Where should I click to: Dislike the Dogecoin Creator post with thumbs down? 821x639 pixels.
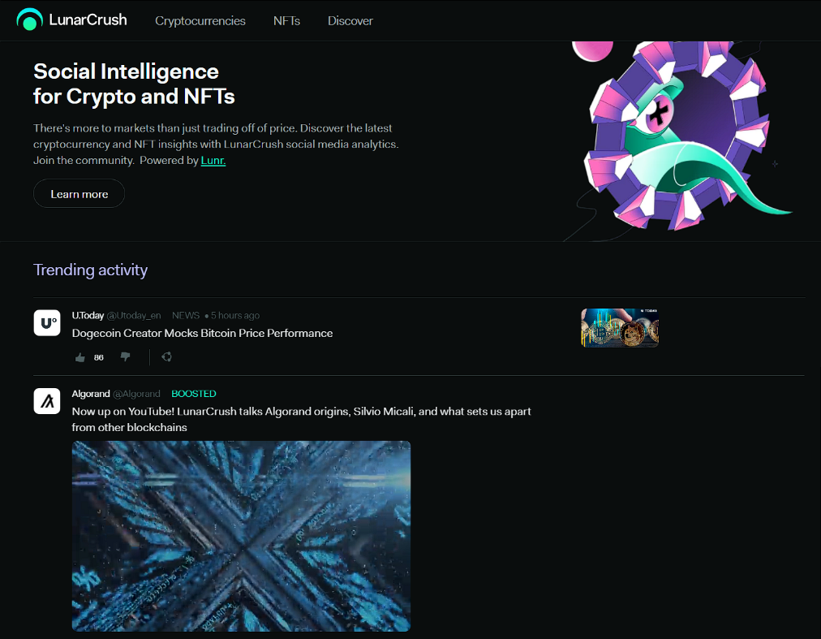coord(125,357)
